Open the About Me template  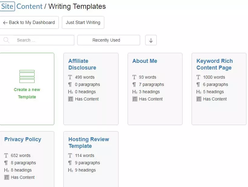155,89
